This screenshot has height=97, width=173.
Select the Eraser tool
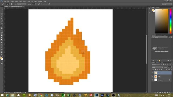(2, 33)
